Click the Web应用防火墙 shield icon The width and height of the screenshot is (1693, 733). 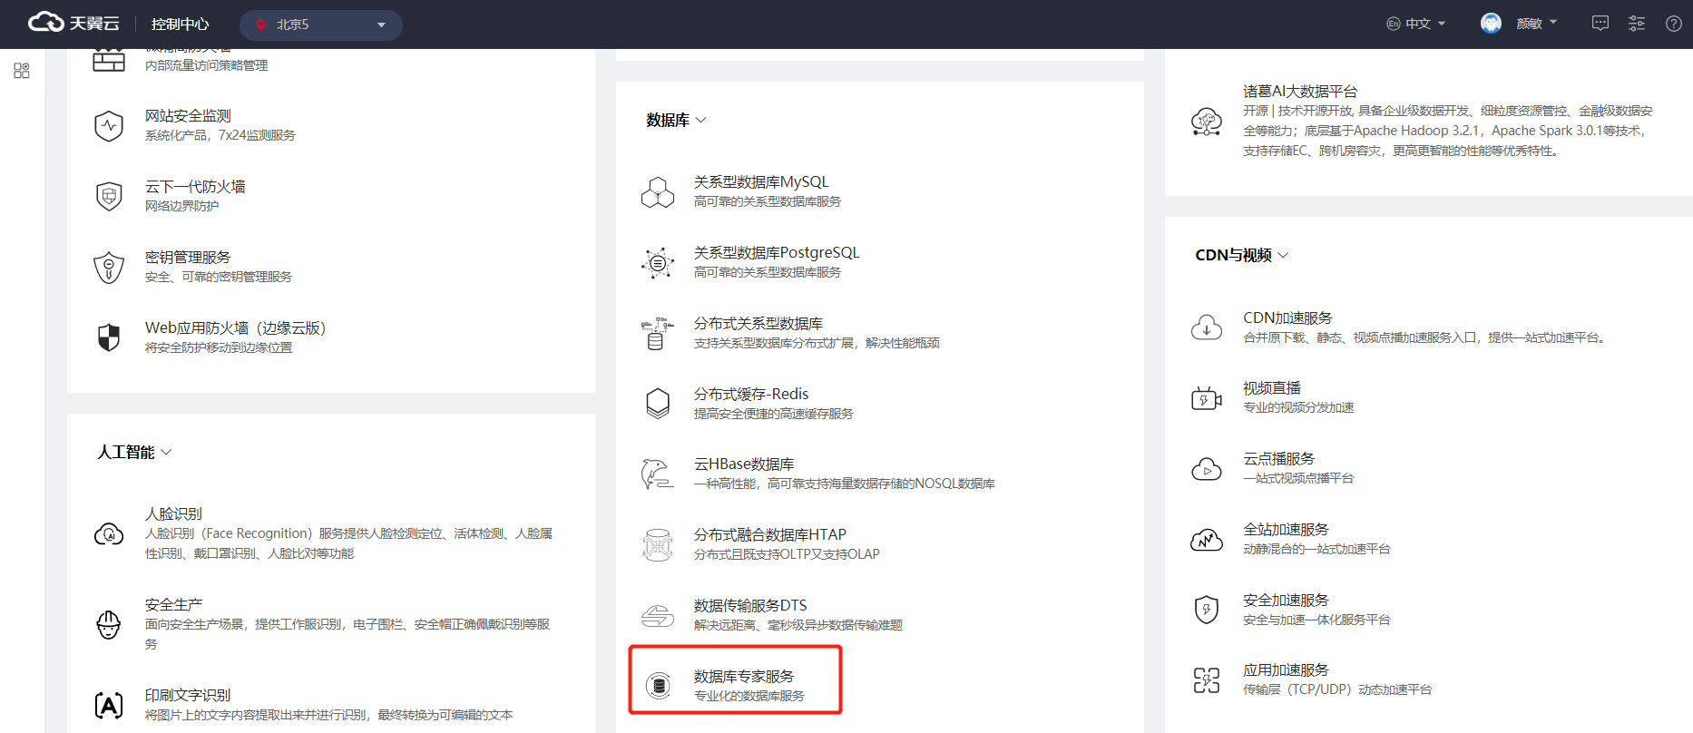pyautogui.click(x=109, y=337)
